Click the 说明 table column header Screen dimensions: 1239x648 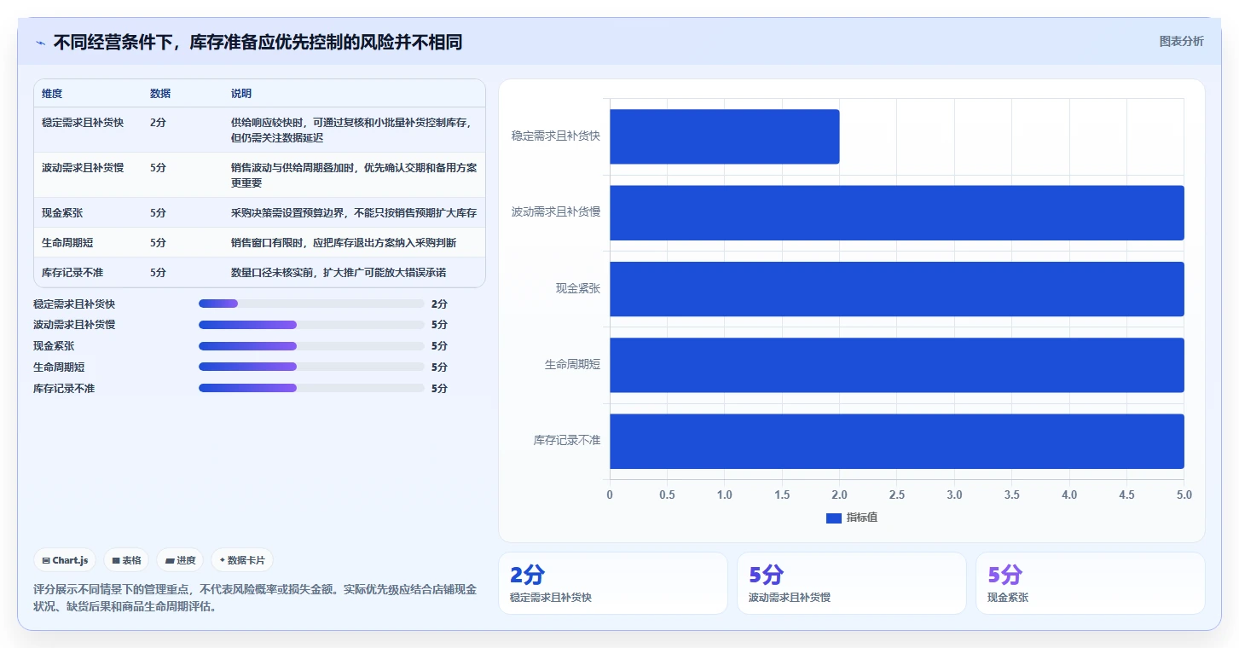coord(241,93)
